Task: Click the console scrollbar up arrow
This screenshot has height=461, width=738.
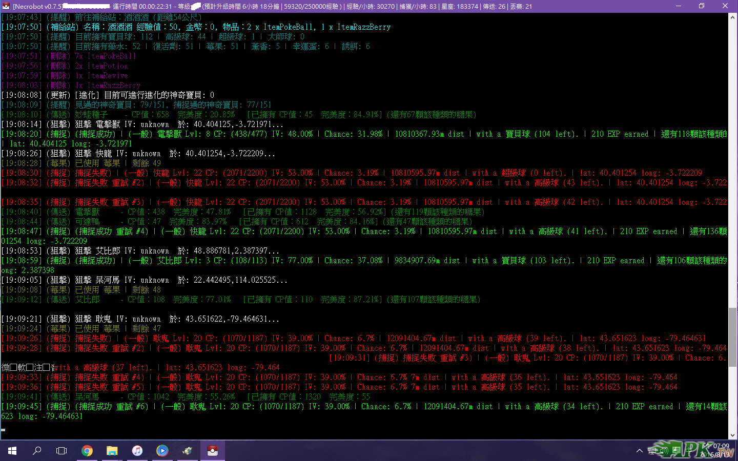Action: pos(733,17)
